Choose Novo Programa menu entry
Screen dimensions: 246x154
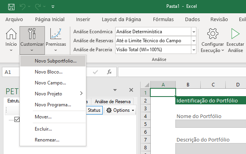pyautogui.click(x=53, y=105)
